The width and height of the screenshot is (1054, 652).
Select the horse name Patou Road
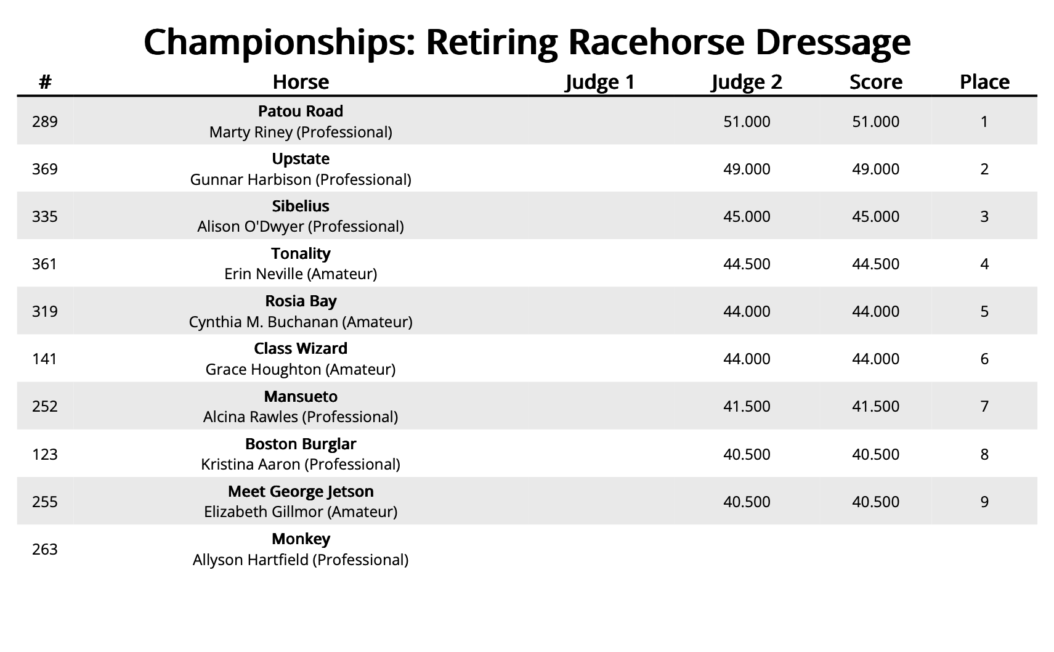click(301, 112)
